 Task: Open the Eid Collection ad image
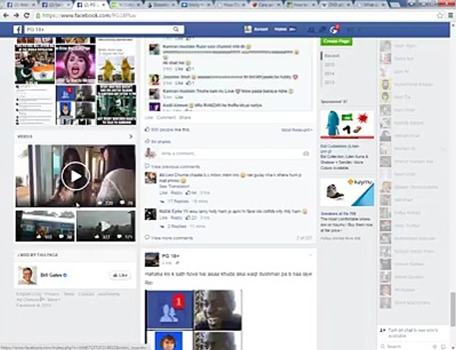pos(347,125)
